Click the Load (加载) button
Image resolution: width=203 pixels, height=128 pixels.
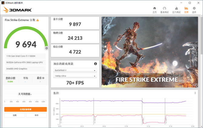point(15,115)
